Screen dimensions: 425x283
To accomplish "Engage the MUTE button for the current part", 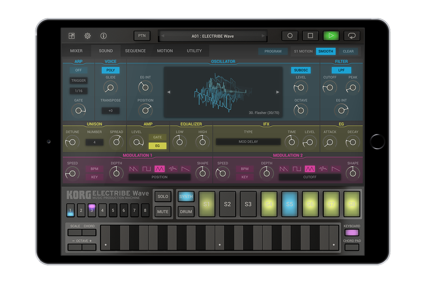I will pyautogui.click(x=163, y=212).
